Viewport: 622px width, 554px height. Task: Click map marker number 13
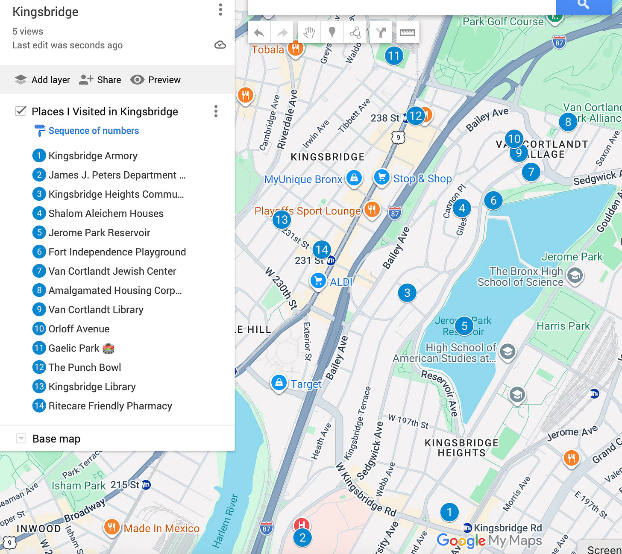coord(282,220)
